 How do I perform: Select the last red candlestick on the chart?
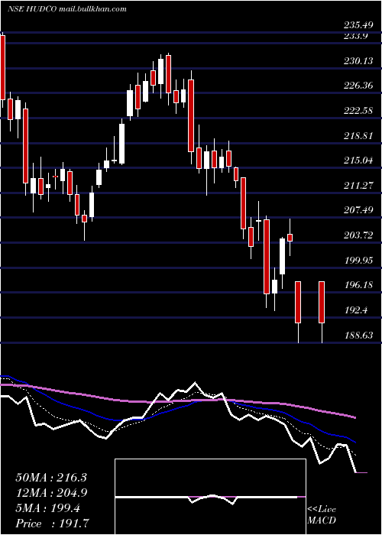[x=322, y=303]
